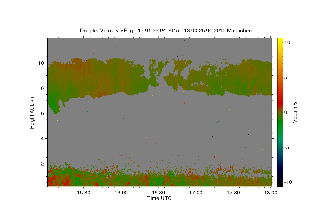The image size is (336, 224).
Task: Click the height label 4 on the y-axis
Action: (x=43, y=138)
